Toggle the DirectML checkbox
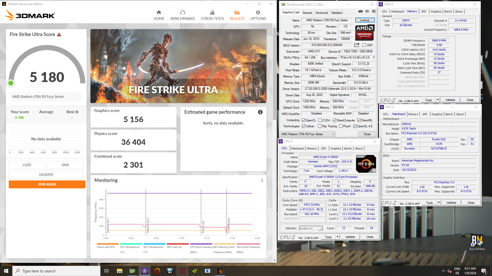 [x=359, y=120]
